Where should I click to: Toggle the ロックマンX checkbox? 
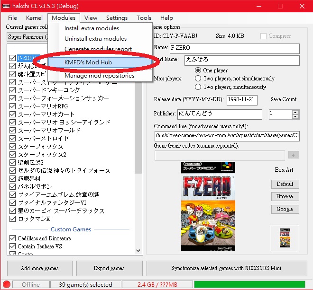coord(13,219)
